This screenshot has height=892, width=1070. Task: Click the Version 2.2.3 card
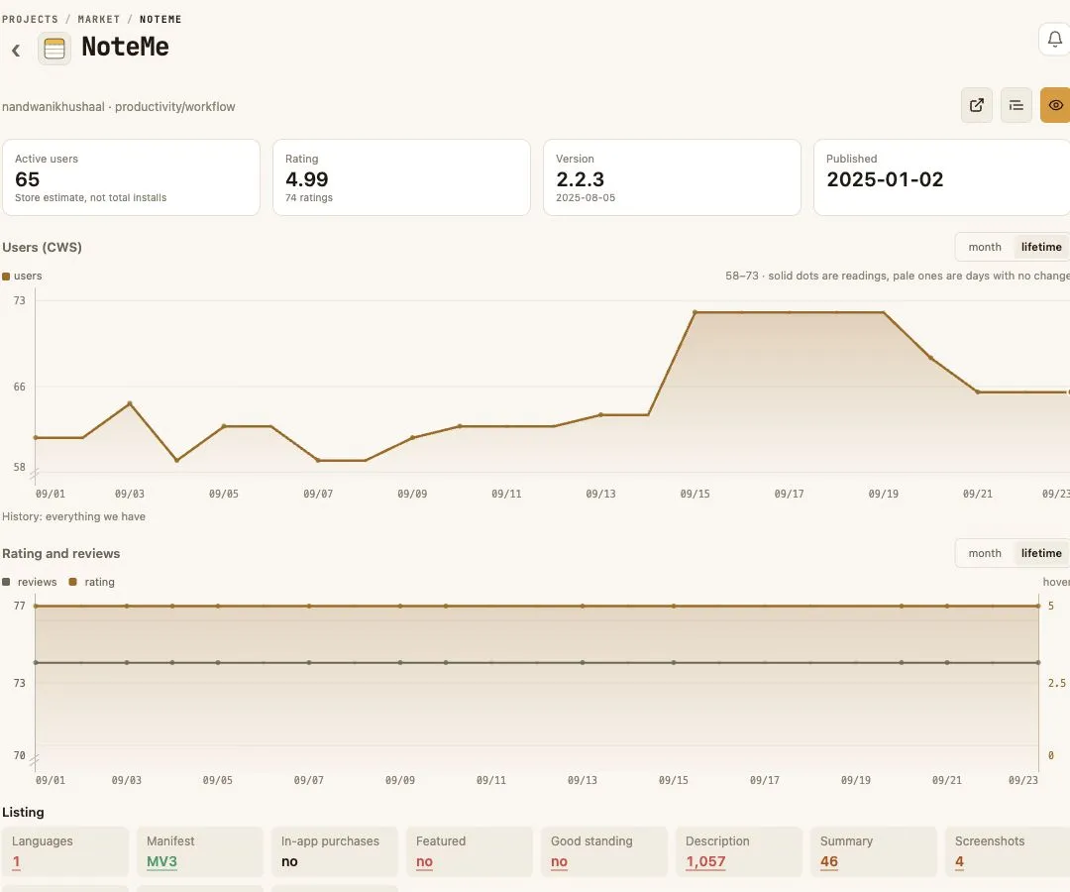point(672,177)
